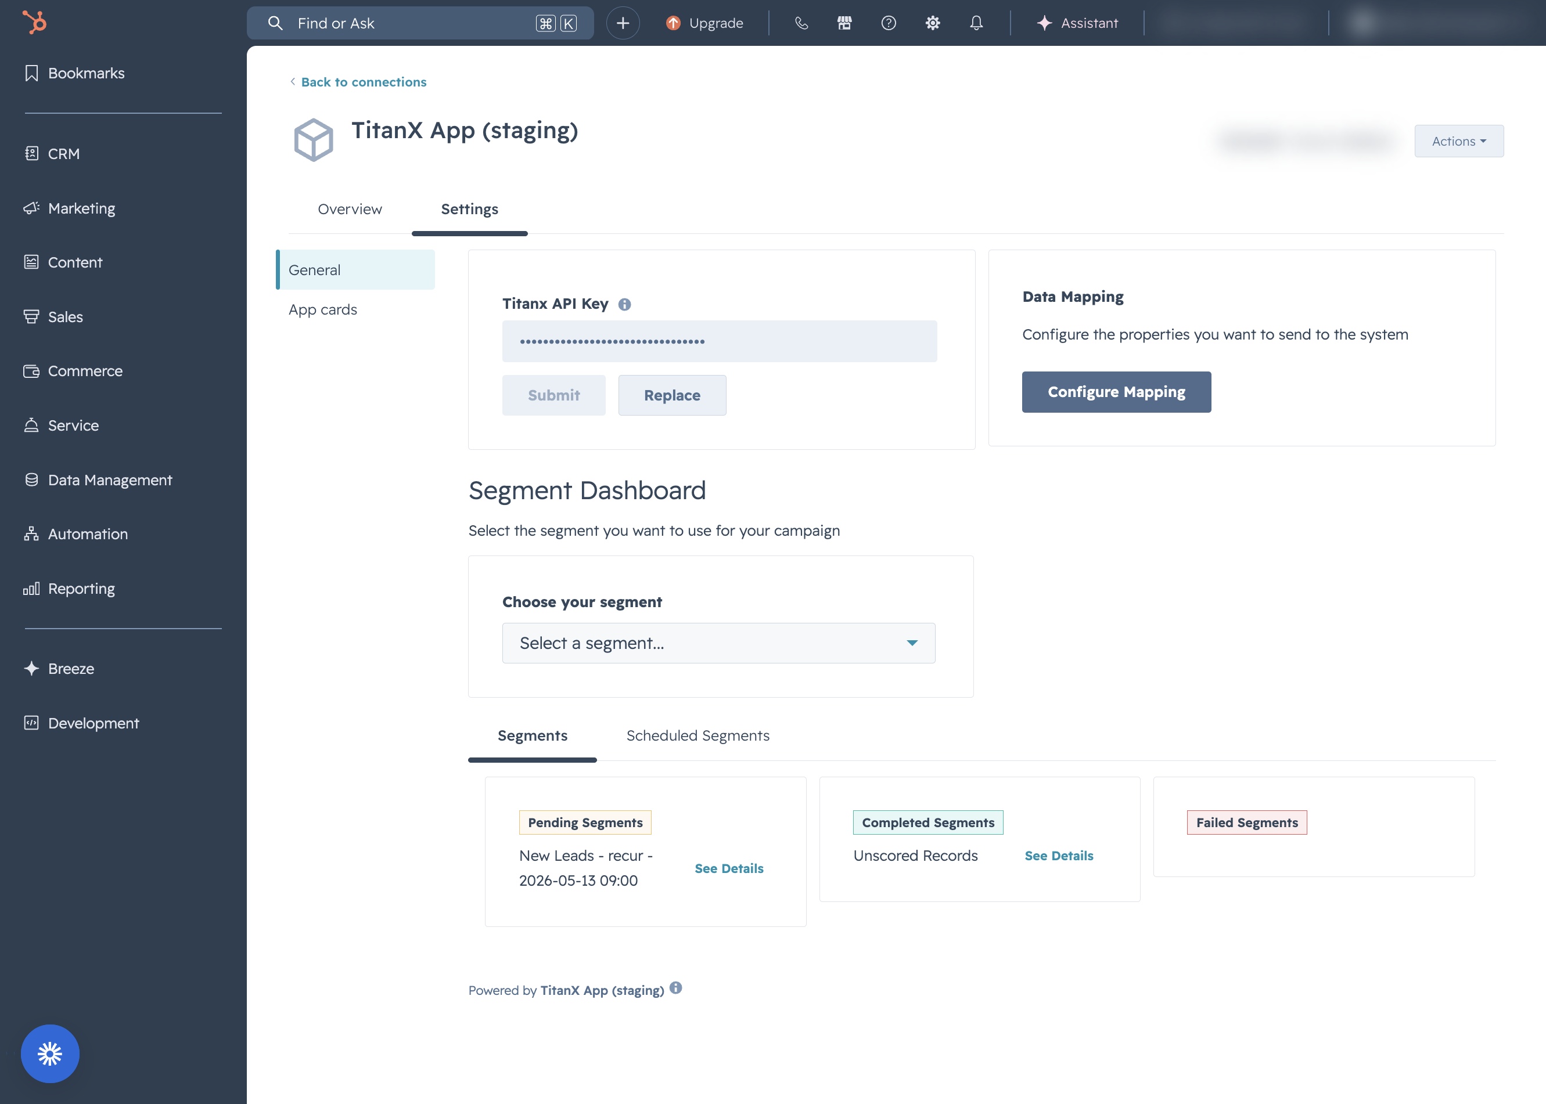Click the Pending Segments tag
The height and width of the screenshot is (1104, 1546).
[585, 822]
